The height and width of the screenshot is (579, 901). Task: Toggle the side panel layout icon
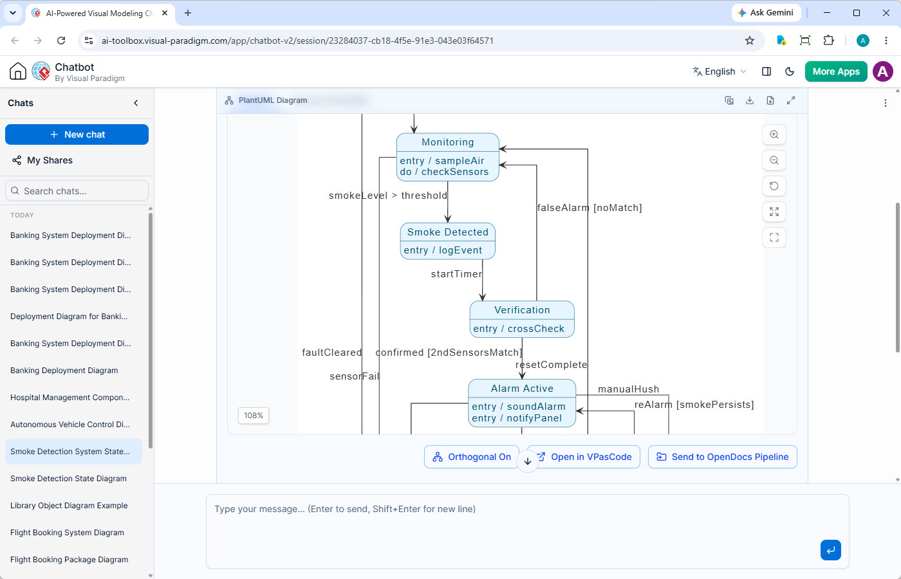766,71
